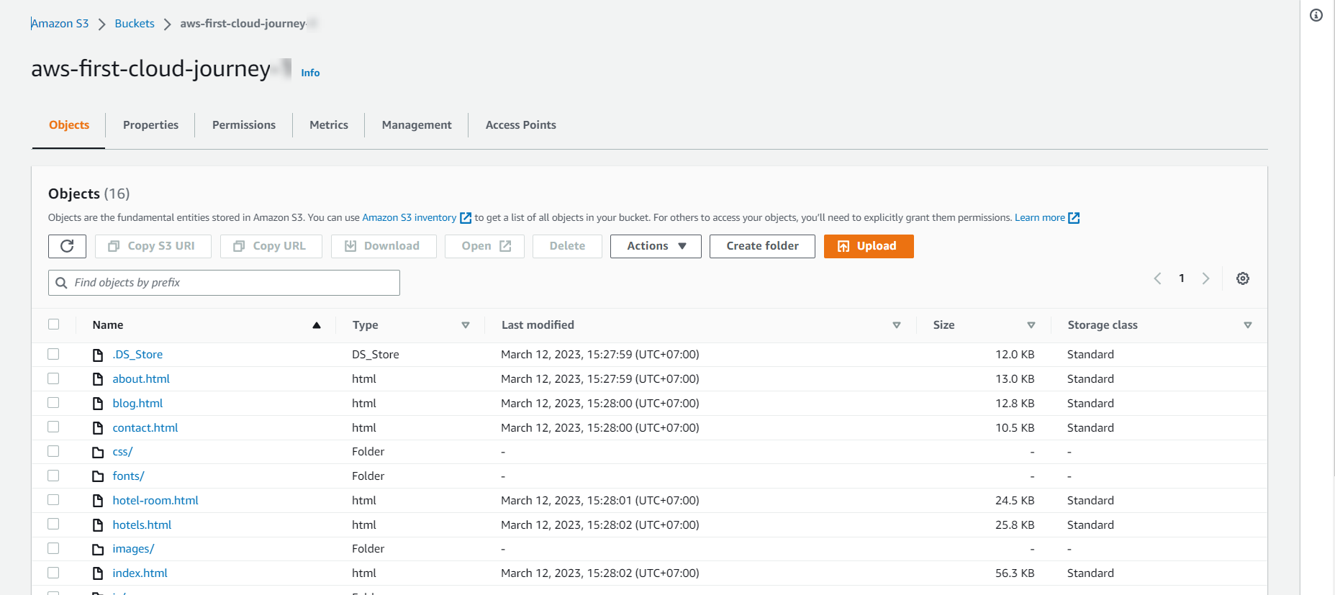The height and width of the screenshot is (595, 1335).
Task: Open the hotels.html object link
Action: [142, 525]
